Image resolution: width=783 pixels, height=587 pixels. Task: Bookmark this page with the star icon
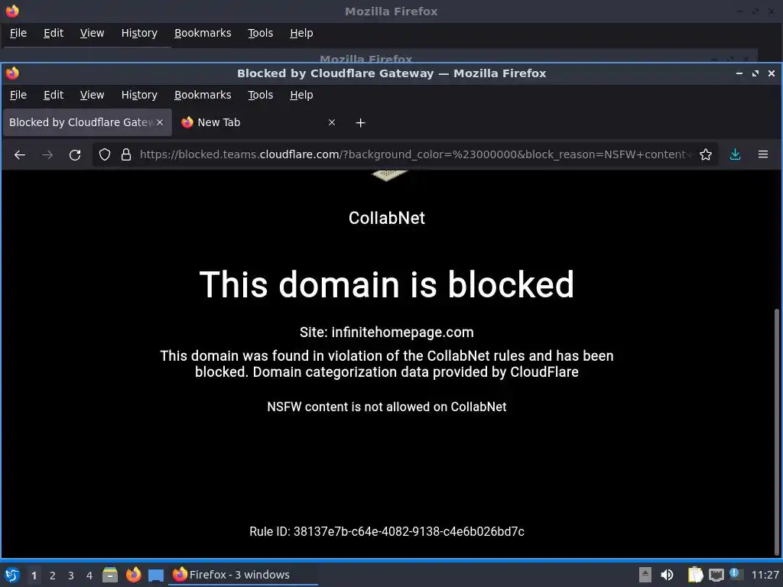[x=705, y=154]
